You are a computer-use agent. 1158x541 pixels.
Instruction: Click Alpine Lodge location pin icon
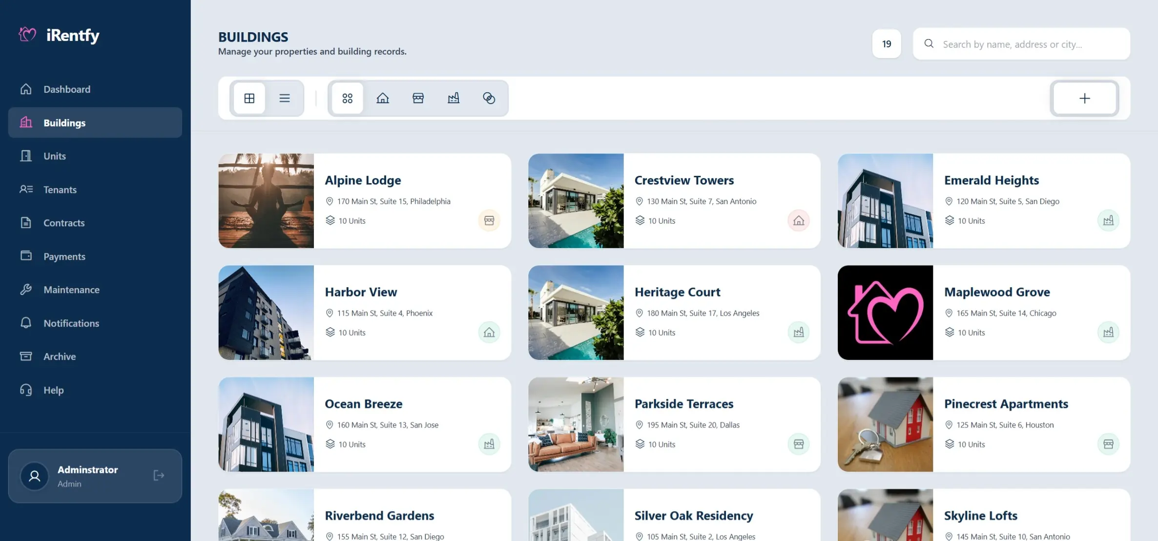coord(330,201)
